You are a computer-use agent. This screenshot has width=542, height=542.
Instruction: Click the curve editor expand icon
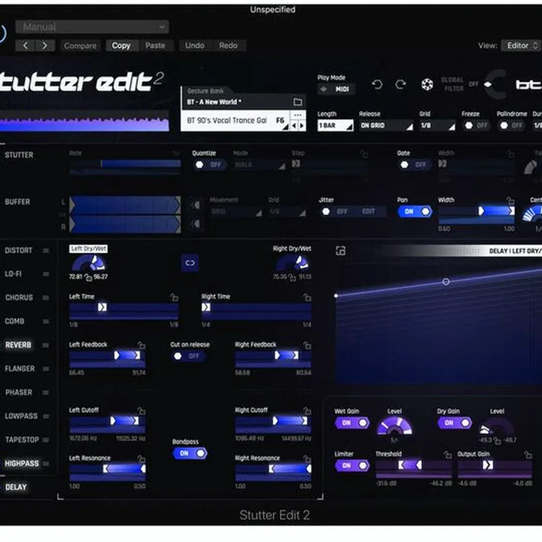pos(340,251)
